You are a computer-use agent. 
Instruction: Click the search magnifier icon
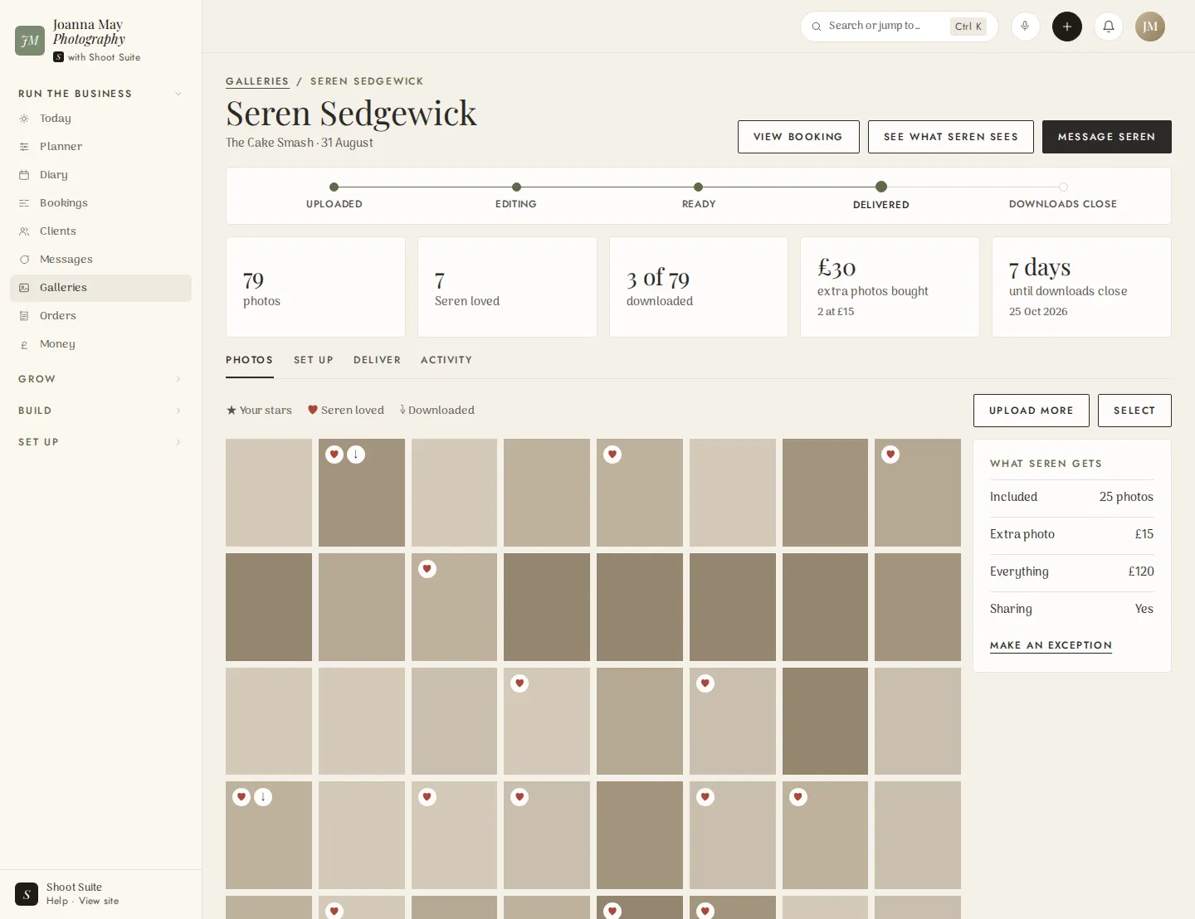[x=817, y=27]
